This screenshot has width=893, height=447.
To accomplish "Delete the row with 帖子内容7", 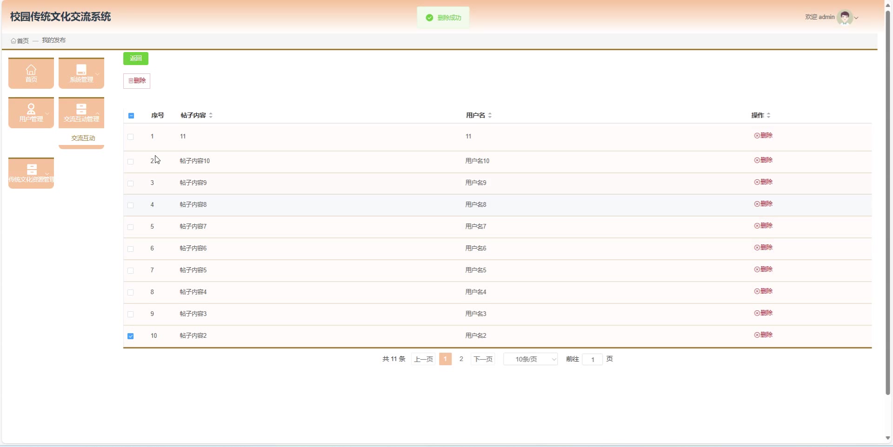I will pyautogui.click(x=763, y=226).
